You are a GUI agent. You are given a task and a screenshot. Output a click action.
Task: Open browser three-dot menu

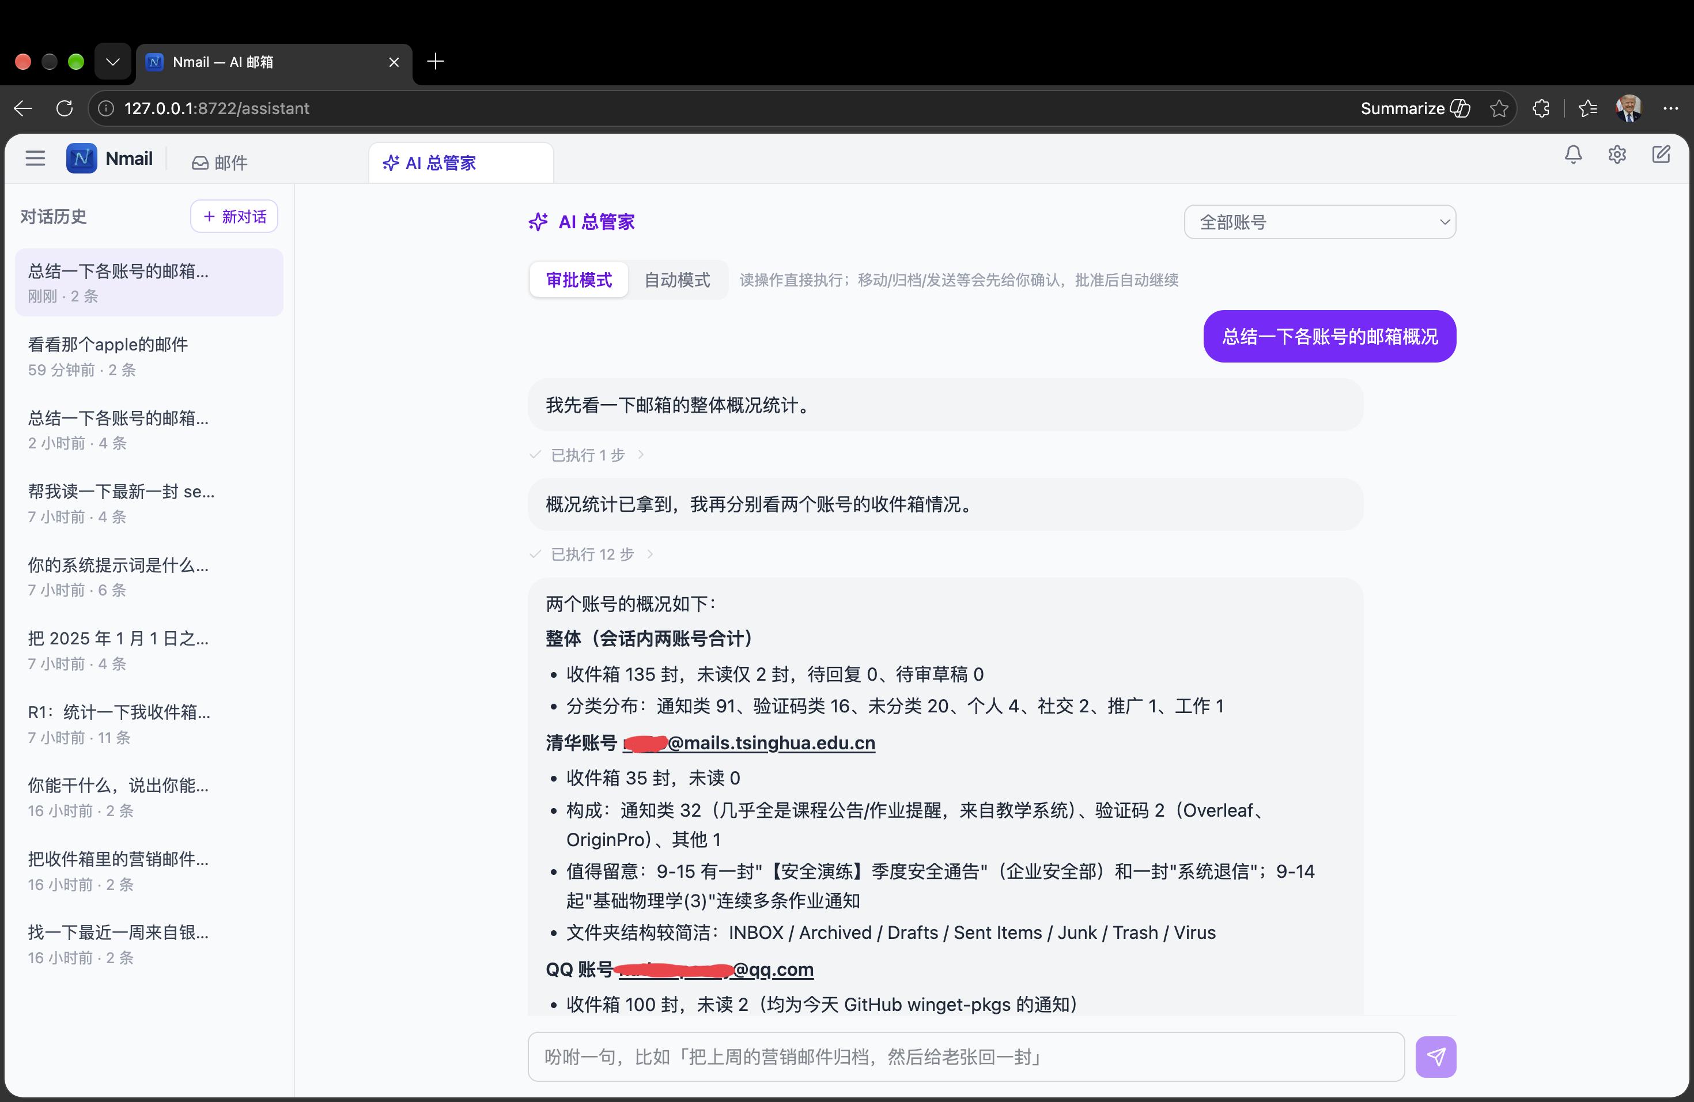[x=1670, y=108]
